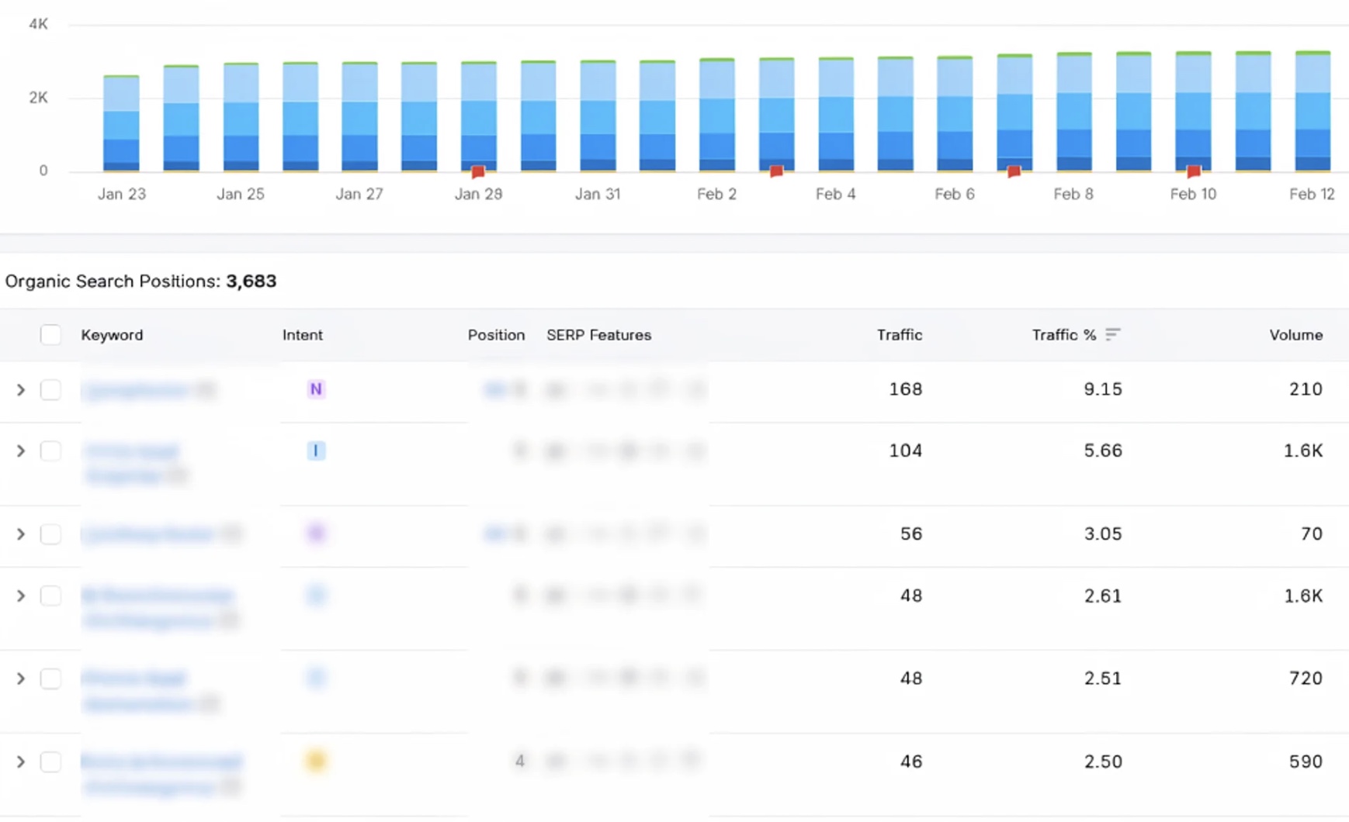Click the purple intent badge on third keyword row
The image size is (1349, 822).
tap(315, 534)
